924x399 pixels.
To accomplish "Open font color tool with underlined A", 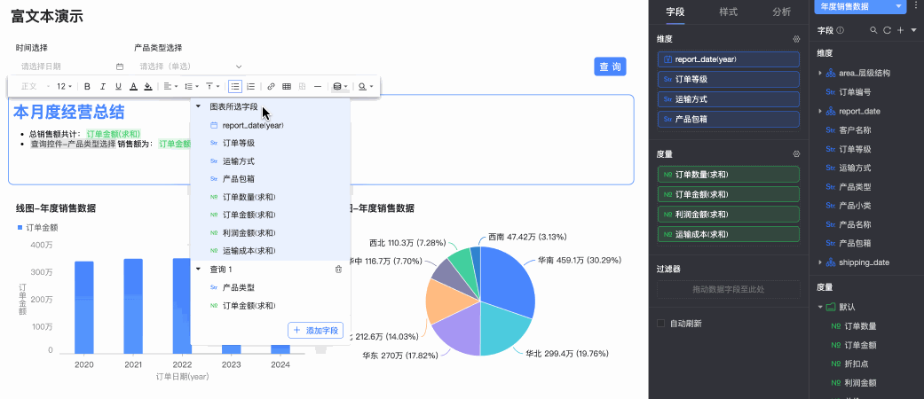I will (133, 87).
